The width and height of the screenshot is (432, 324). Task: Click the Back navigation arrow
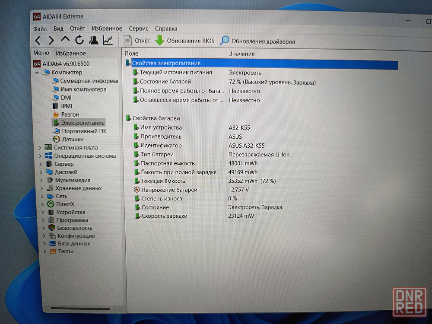tap(38, 41)
